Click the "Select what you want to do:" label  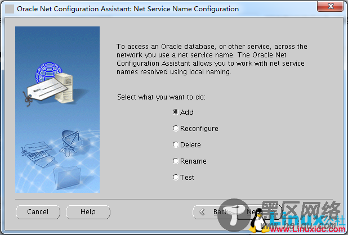point(162,97)
